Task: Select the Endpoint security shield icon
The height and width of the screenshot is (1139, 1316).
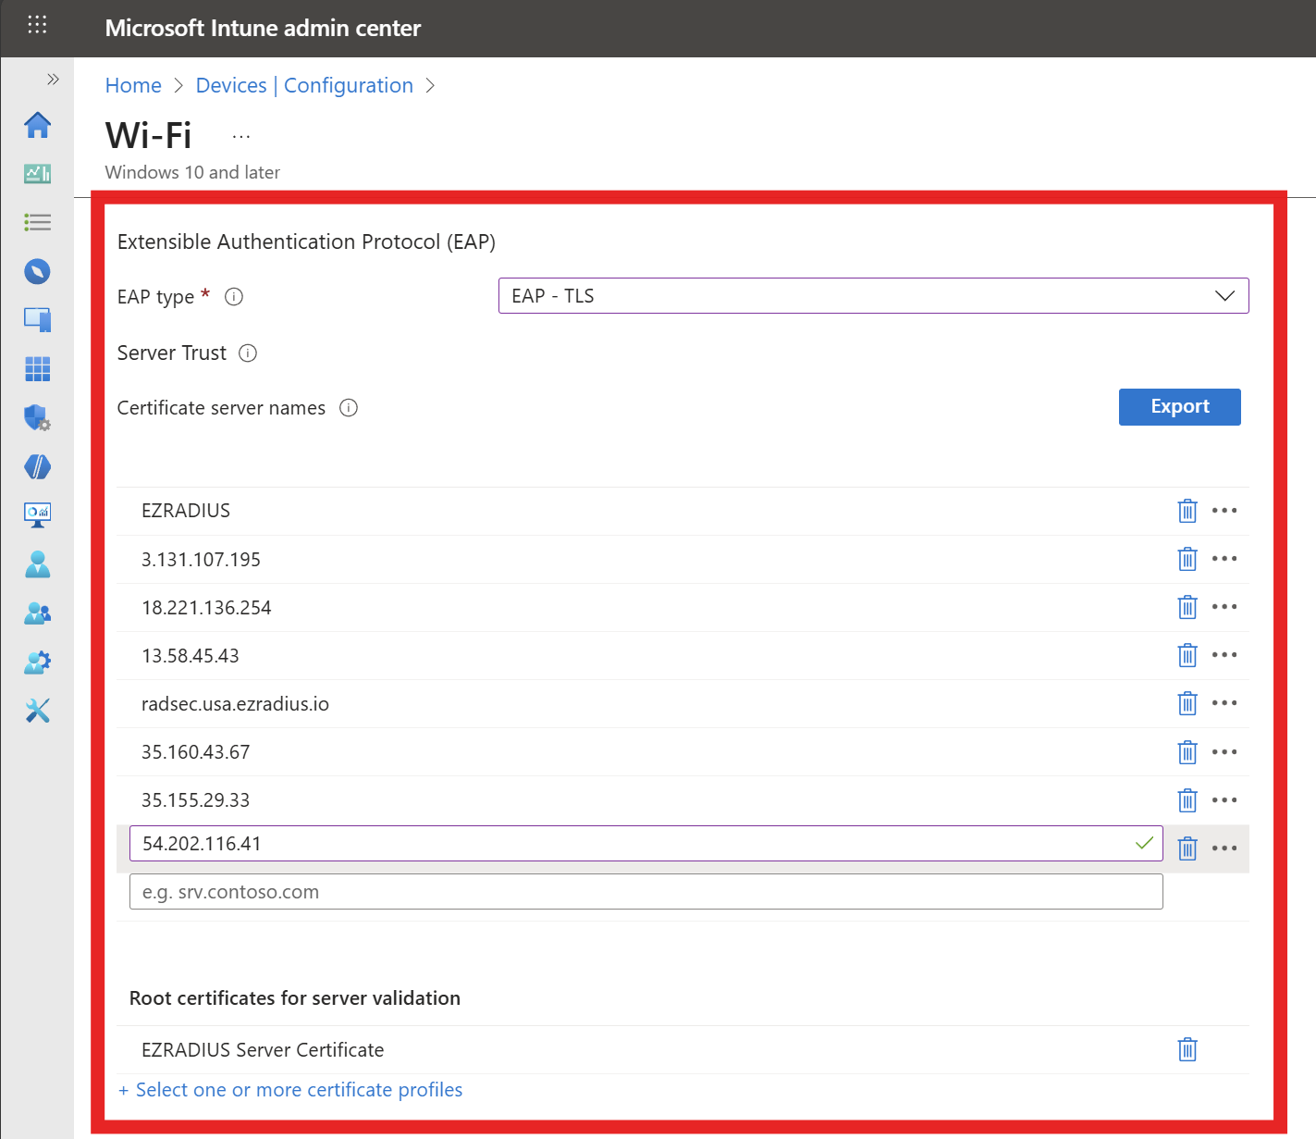Action: (x=37, y=418)
